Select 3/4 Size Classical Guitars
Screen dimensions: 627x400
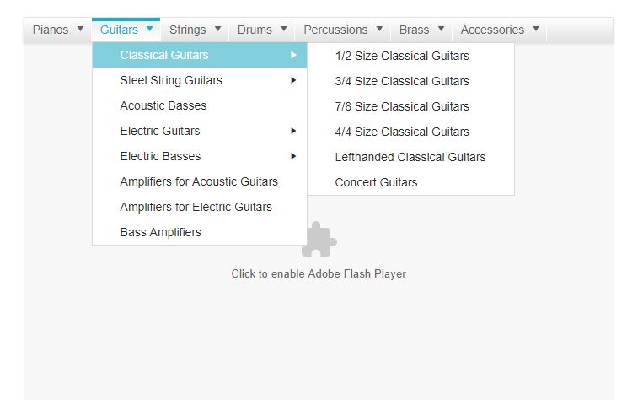click(402, 81)
